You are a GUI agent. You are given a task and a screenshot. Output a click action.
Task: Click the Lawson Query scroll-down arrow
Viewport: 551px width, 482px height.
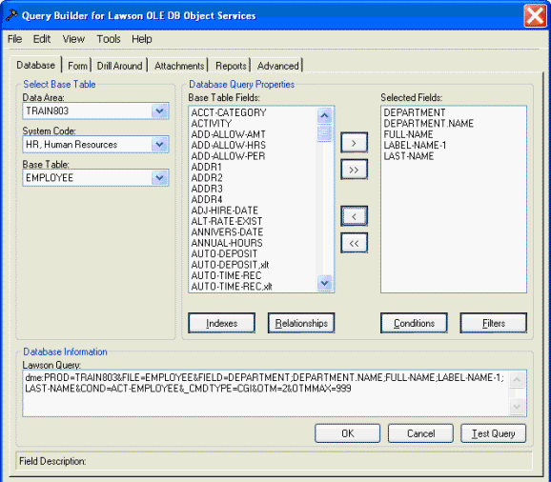[x=517, y=407]
